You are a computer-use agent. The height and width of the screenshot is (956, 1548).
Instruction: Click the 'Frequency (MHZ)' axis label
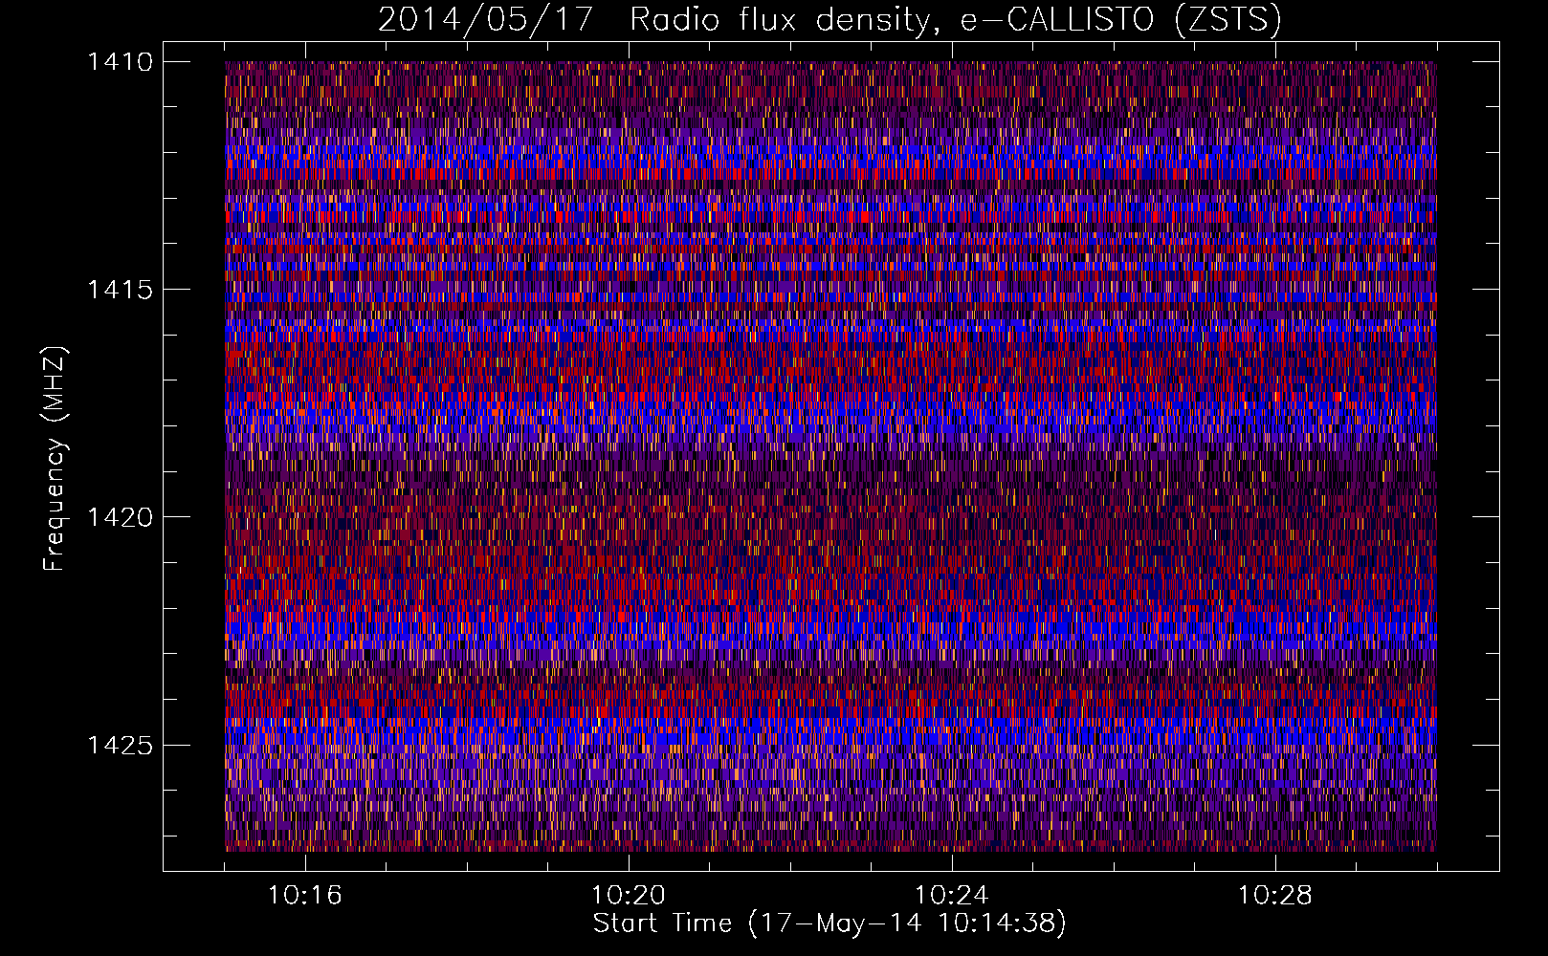[55, 459]
